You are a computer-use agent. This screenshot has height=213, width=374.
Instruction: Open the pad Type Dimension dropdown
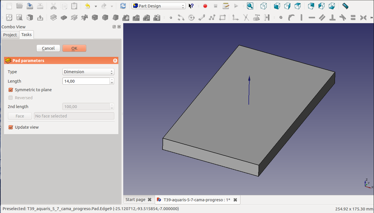[x=88, y=72]
